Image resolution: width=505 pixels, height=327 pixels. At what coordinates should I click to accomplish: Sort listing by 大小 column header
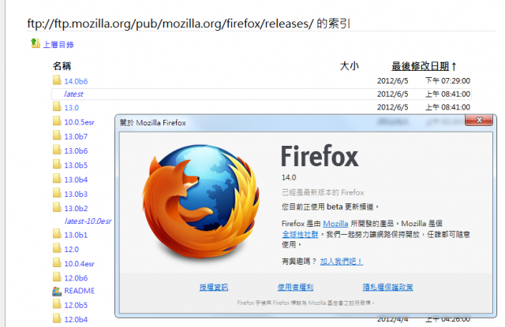(x=350, y=66)
